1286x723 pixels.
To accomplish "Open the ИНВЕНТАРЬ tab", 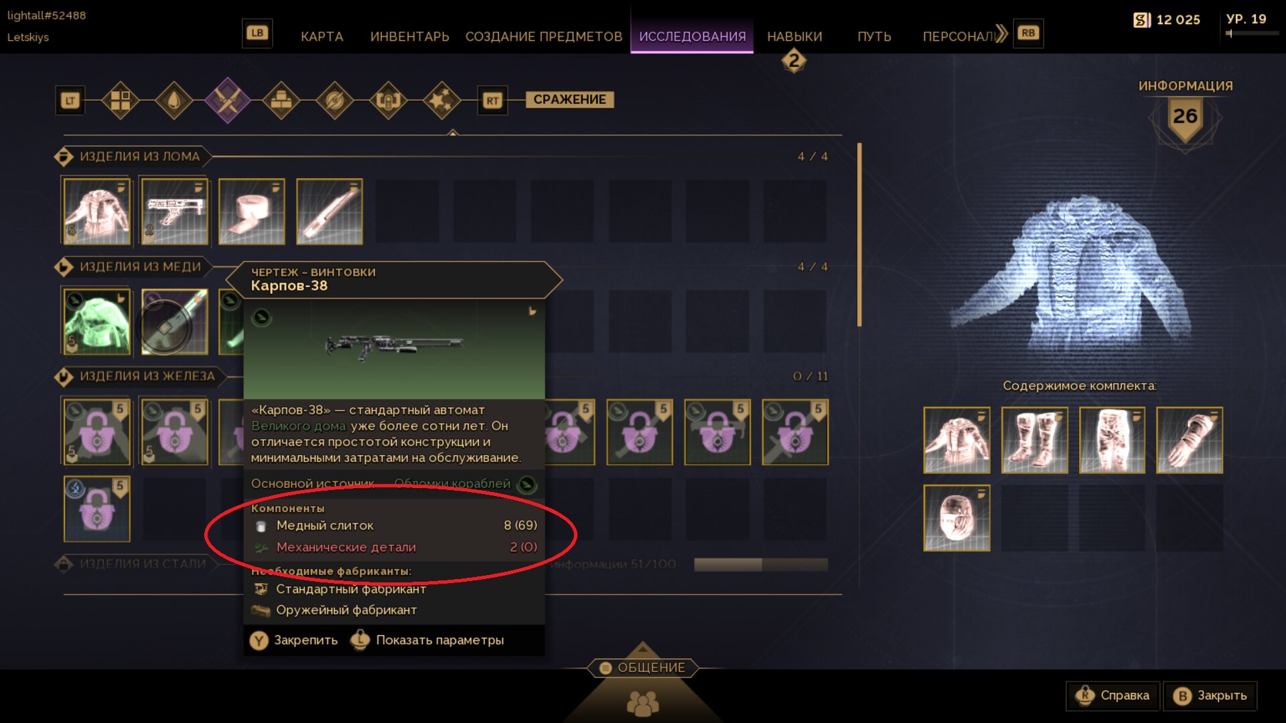I will pyautogui.click(x=410, y=37).
